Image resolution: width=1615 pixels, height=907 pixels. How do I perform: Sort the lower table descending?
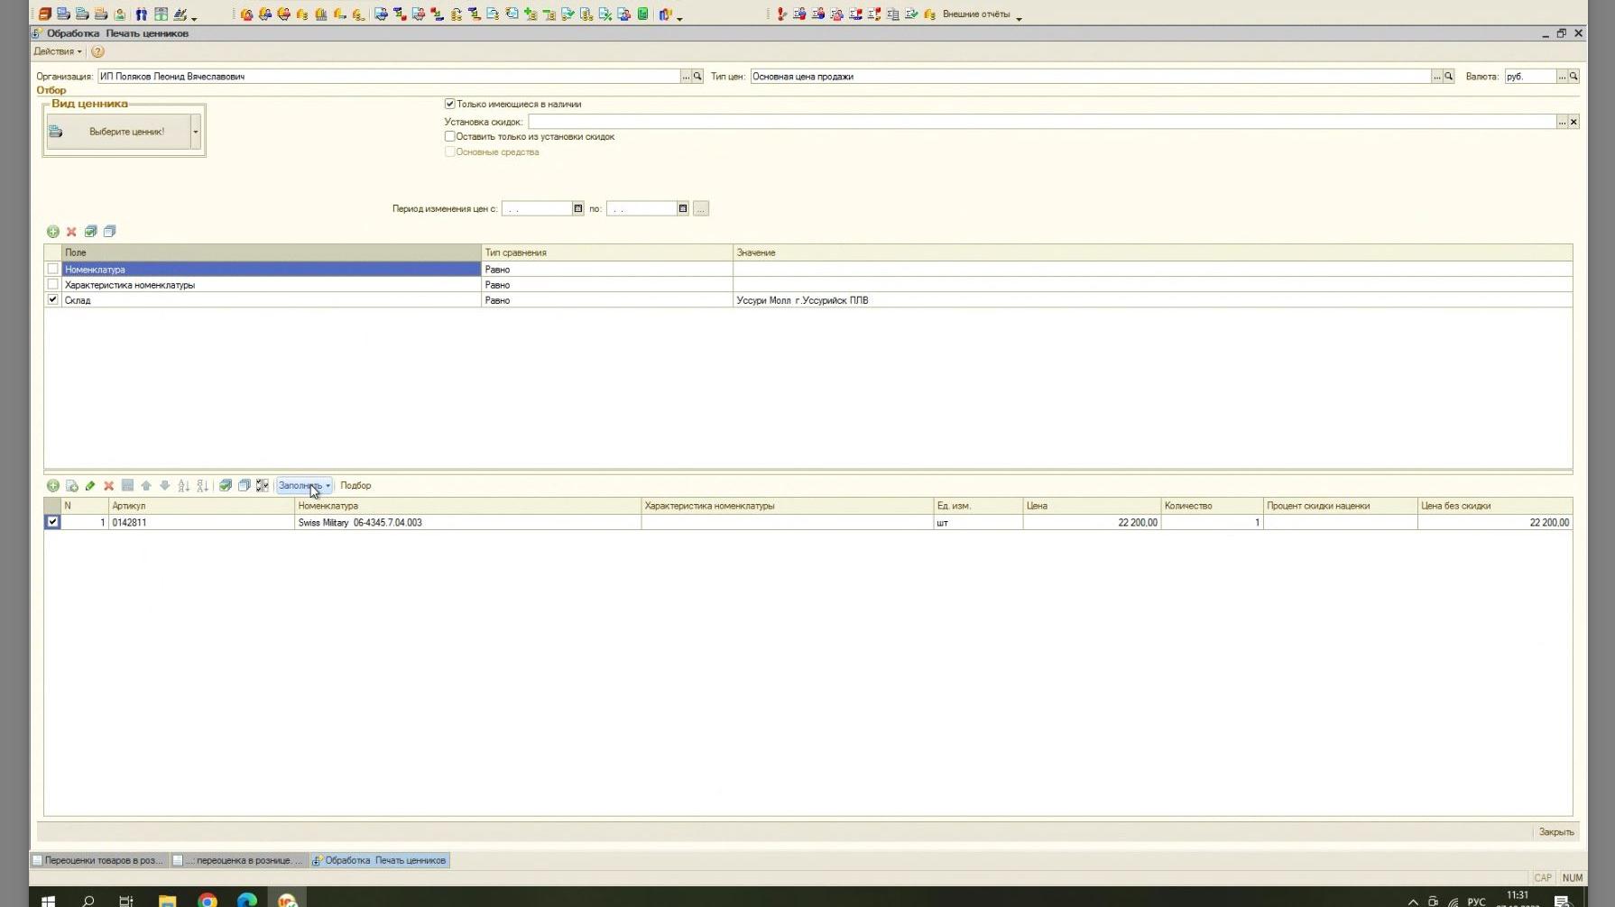point(202,486)
